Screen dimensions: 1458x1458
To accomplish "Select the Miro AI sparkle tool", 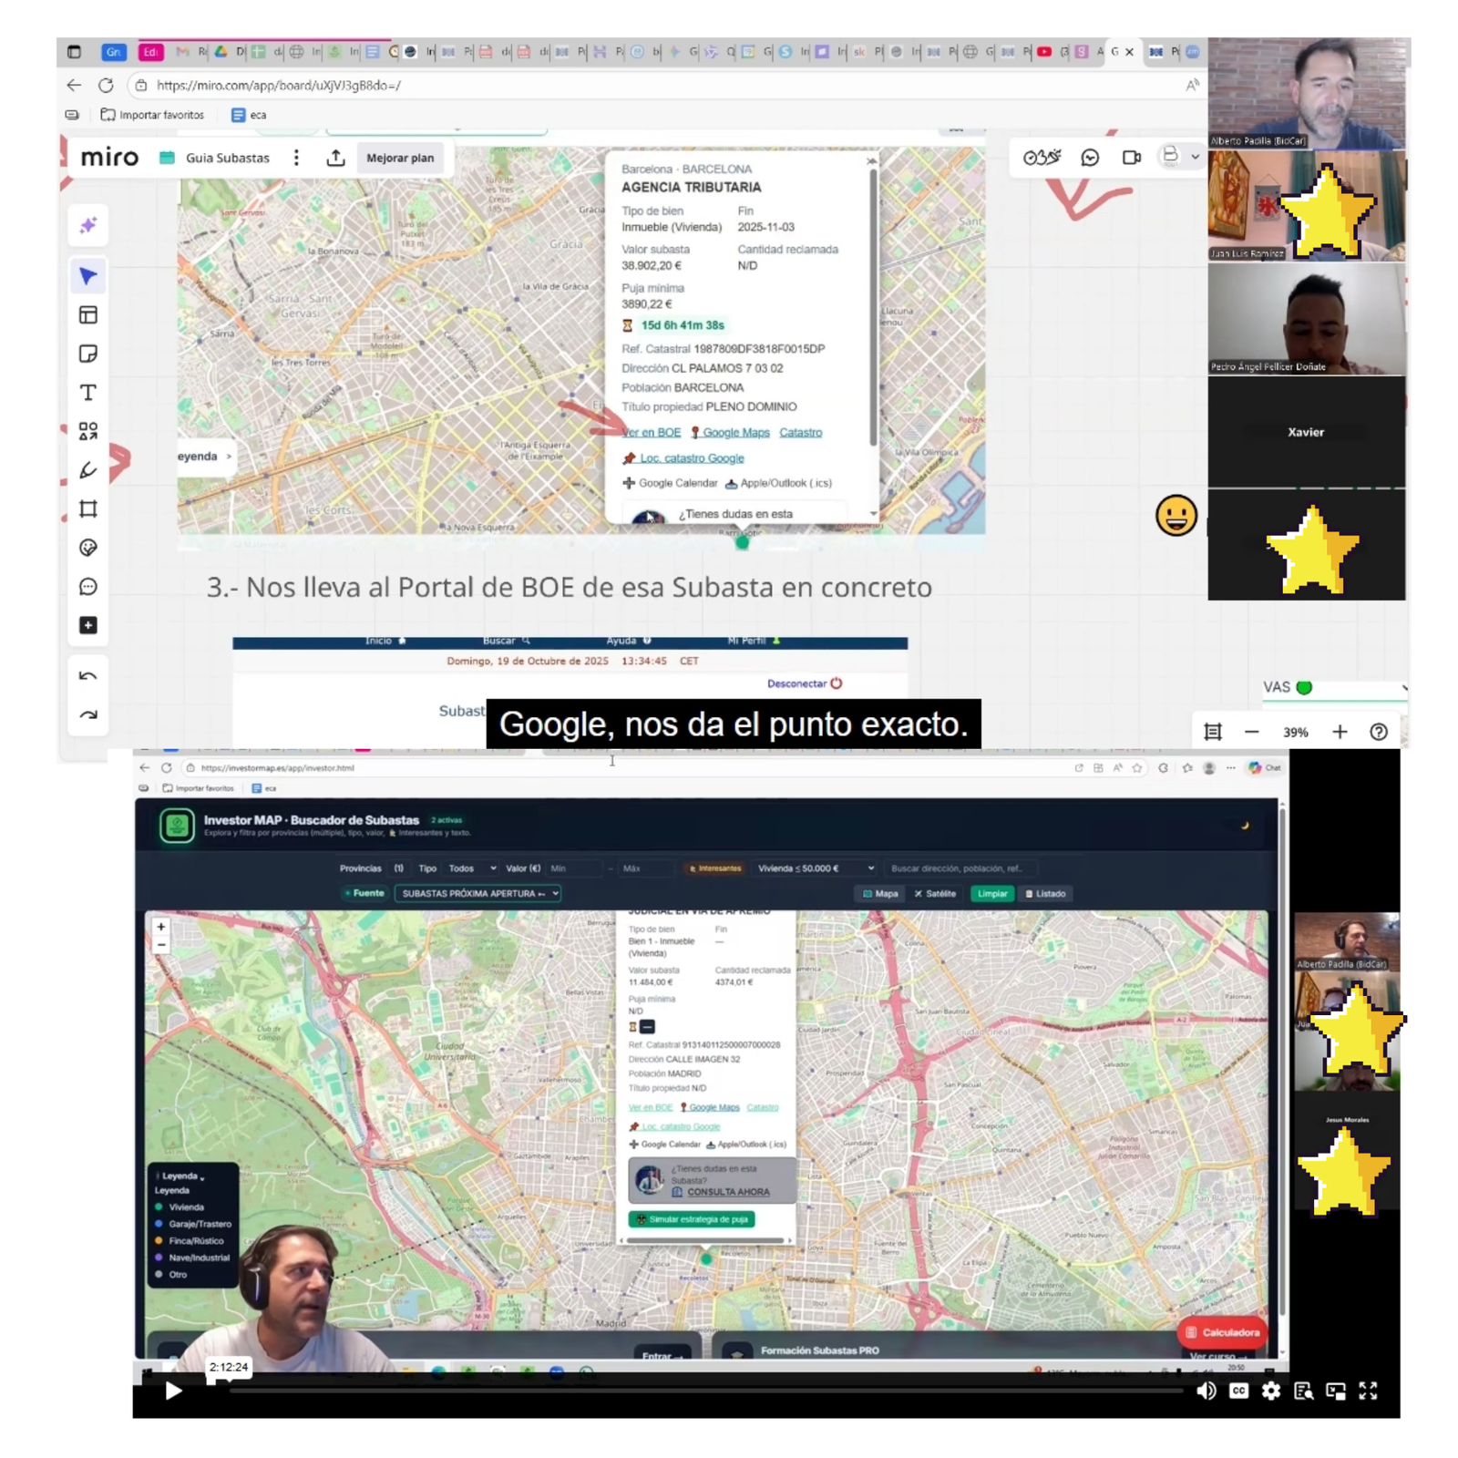I will 88,225.
